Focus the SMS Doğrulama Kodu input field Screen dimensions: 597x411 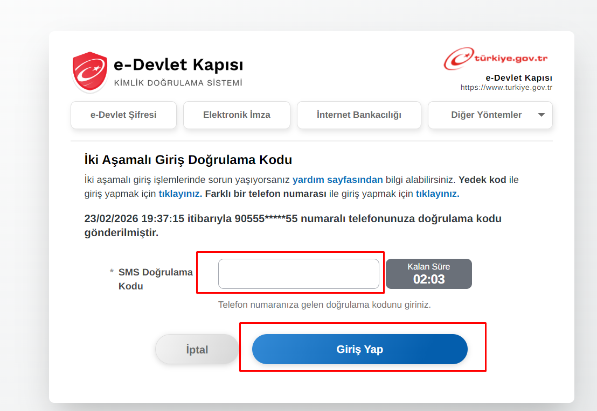(x=298, y=274)
